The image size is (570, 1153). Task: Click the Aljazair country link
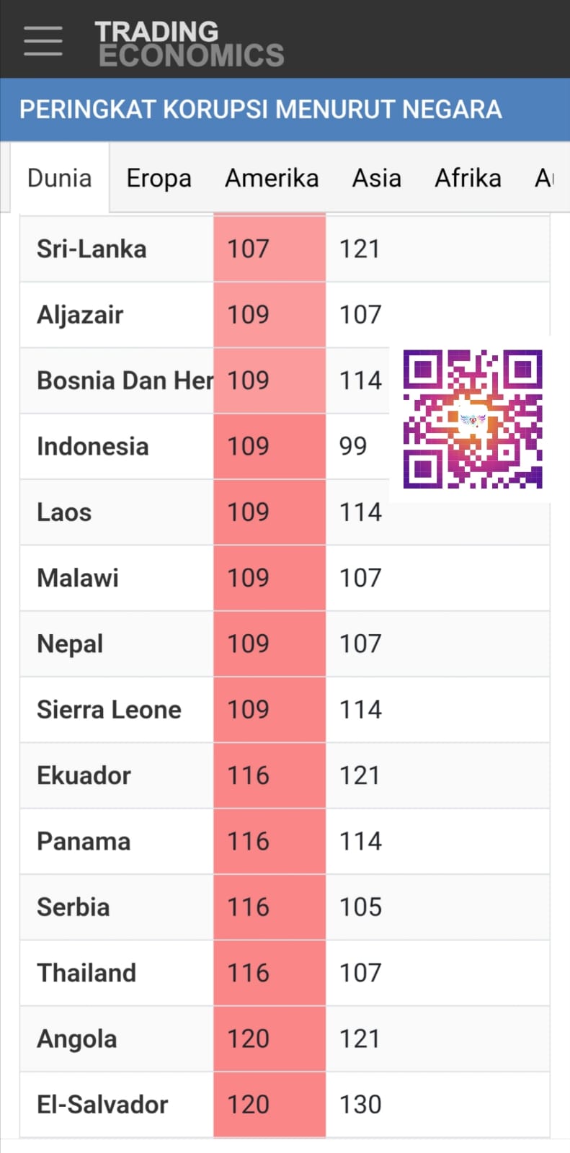[80, 315]
